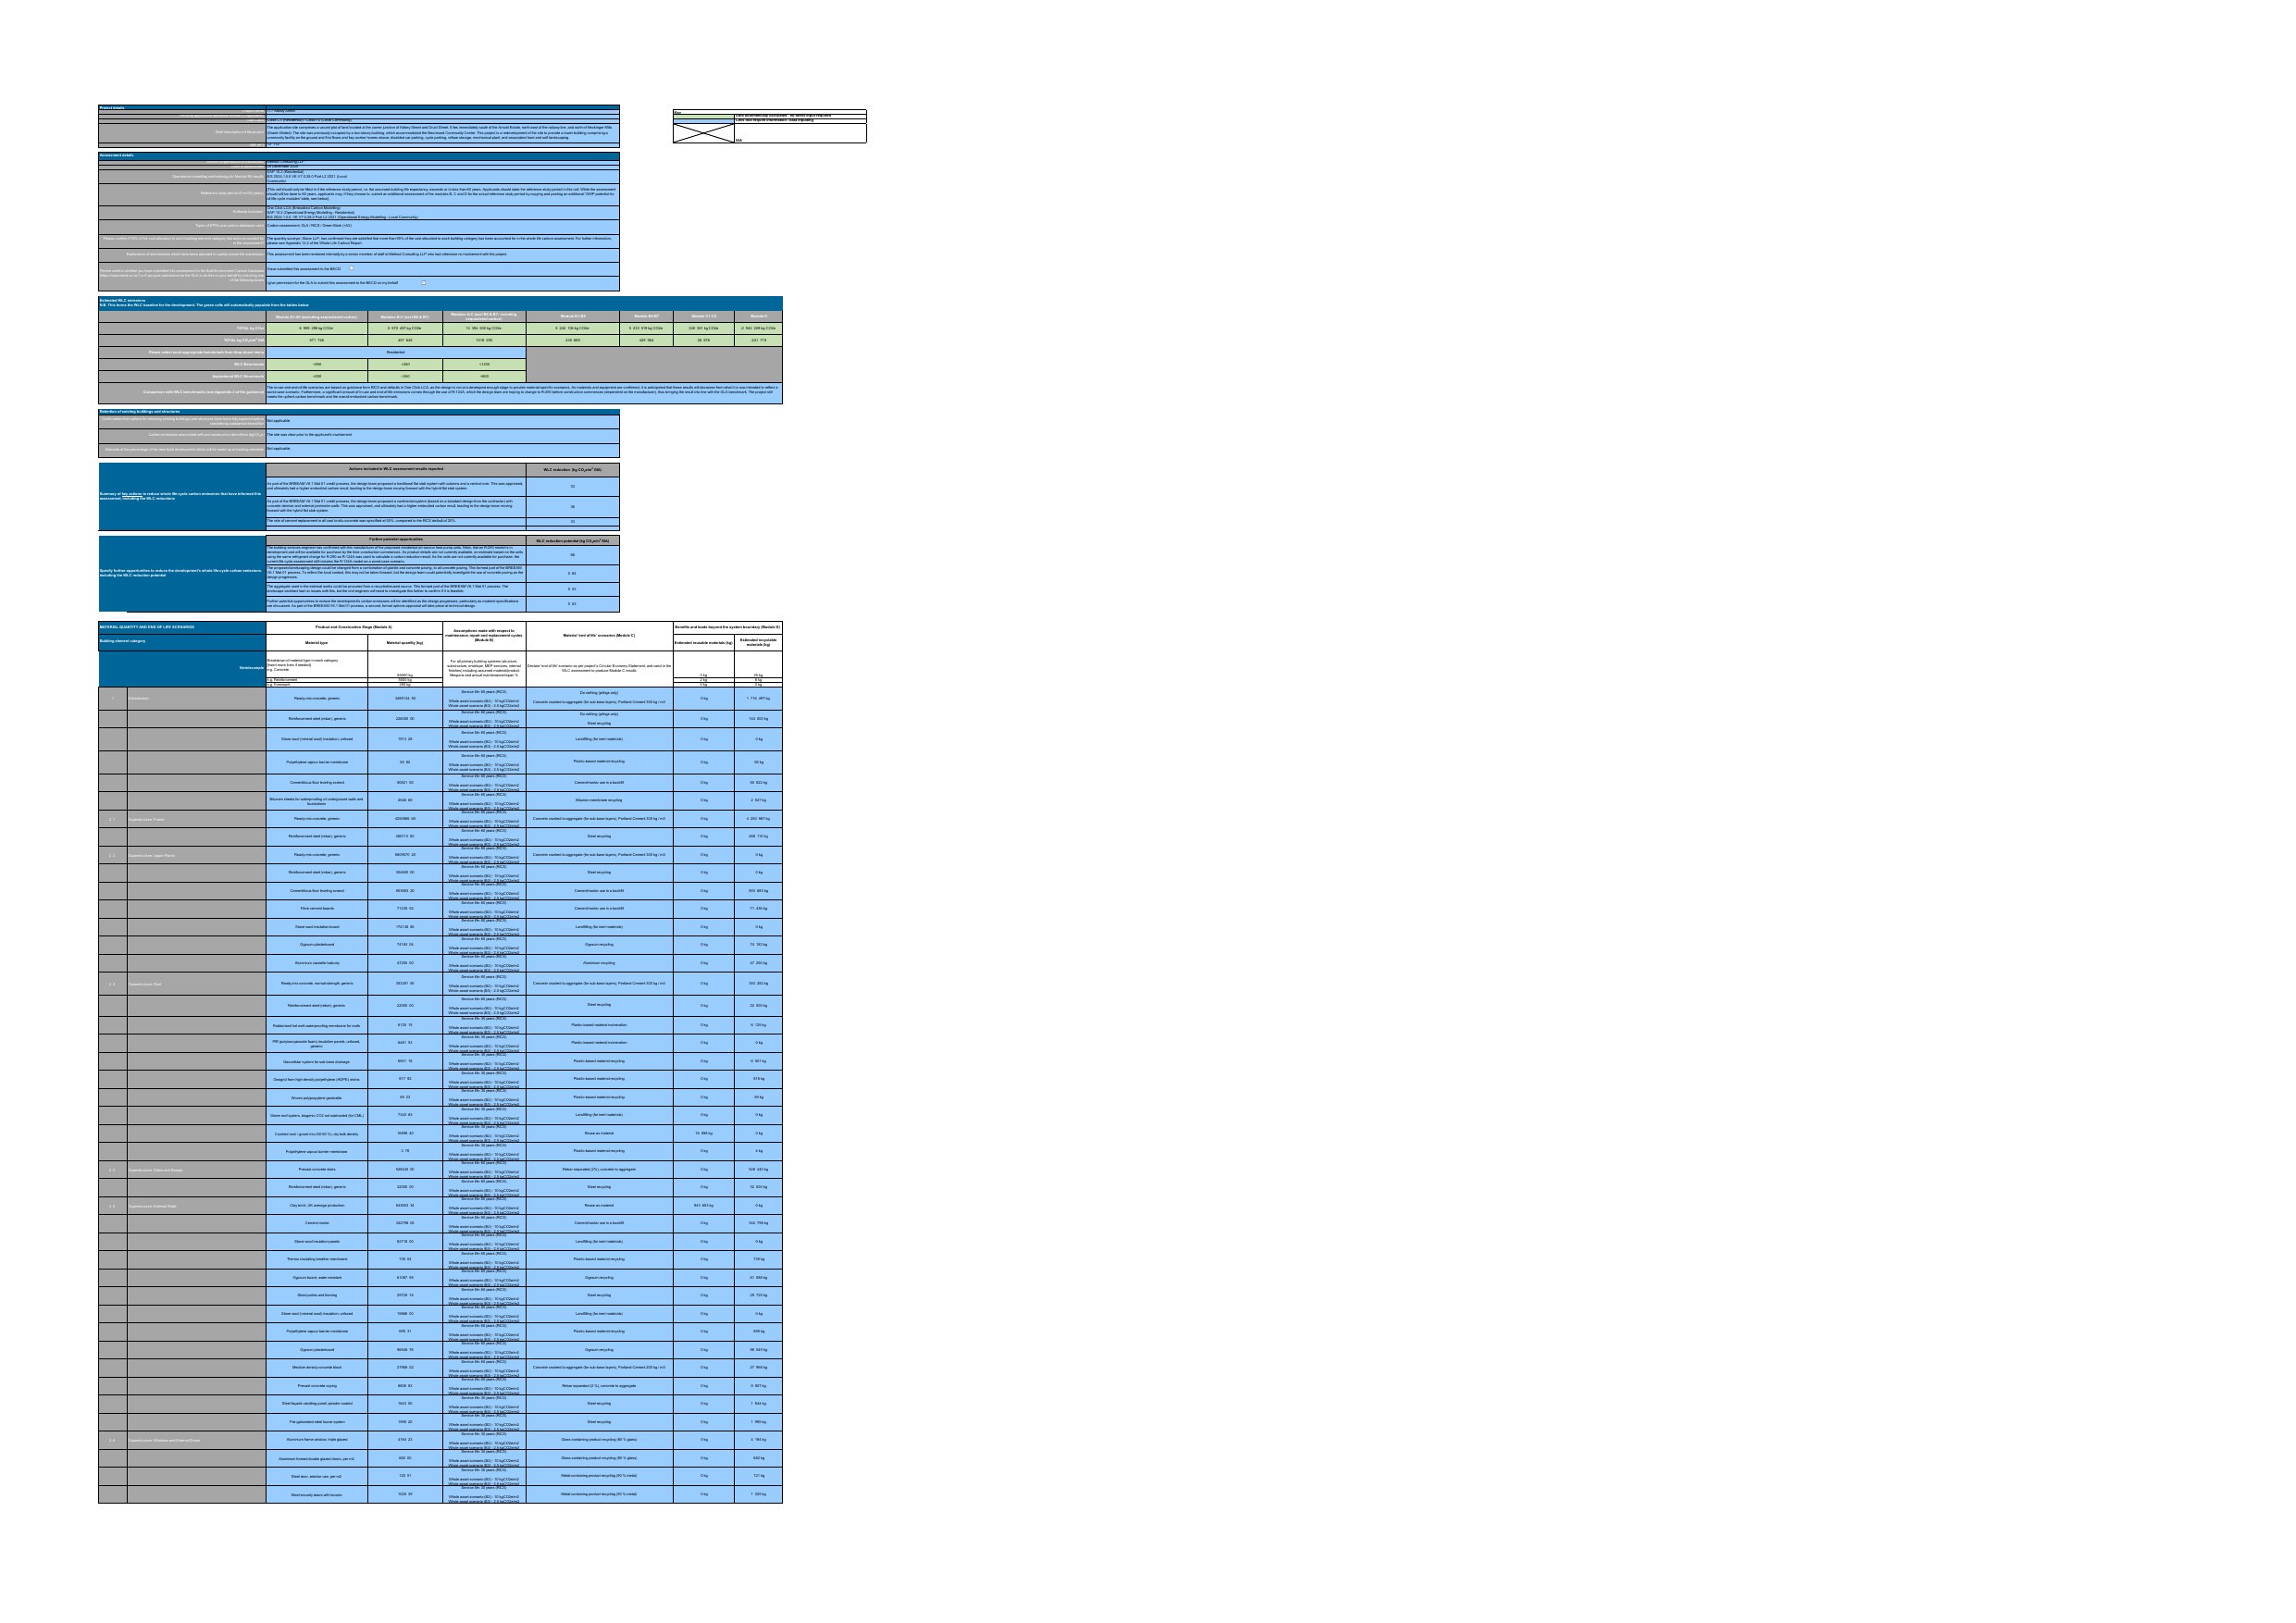Open the Residential benchmark drop-down cell
Image resolution: width=2296 pixels, height=1623 pixels.
pos(395,352)
